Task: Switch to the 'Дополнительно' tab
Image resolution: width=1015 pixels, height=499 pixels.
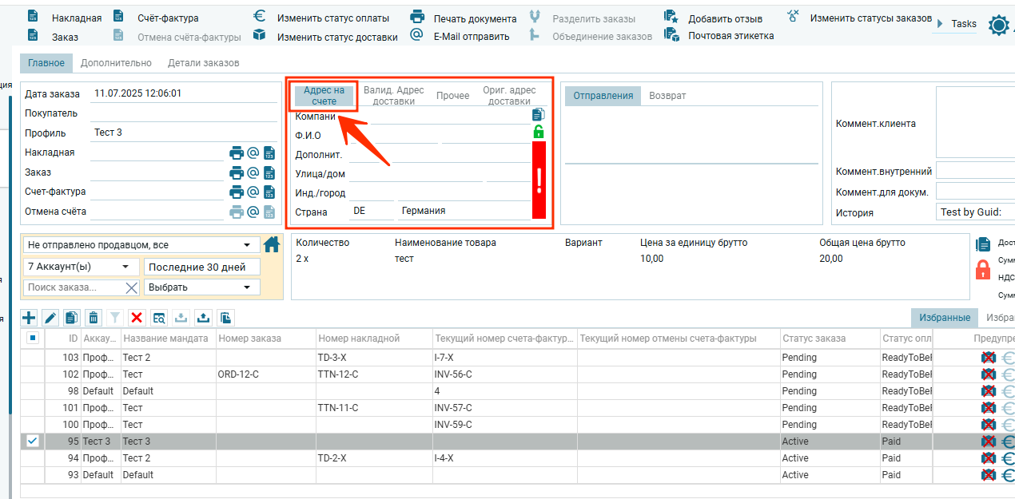Action: click(x=116, y=63)
